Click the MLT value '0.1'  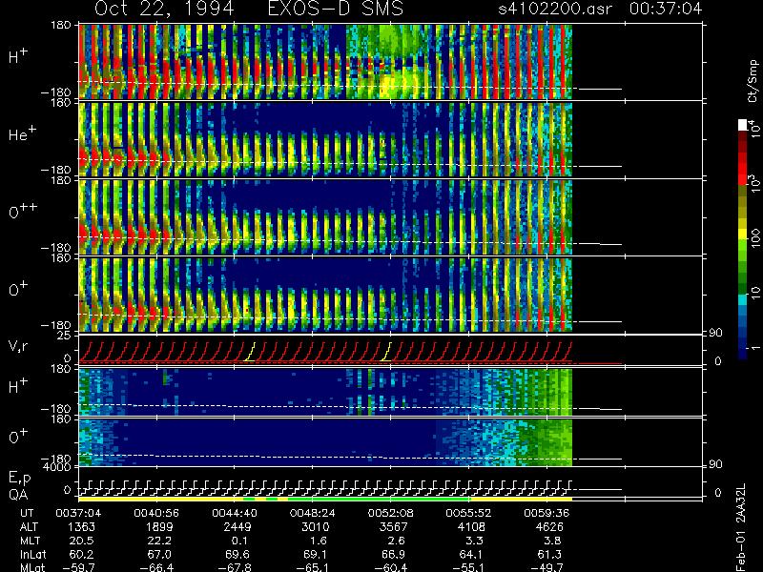239,541
